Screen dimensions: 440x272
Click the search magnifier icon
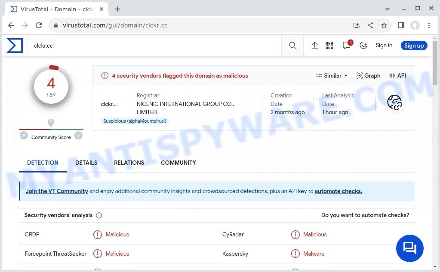tap(292, 45)
